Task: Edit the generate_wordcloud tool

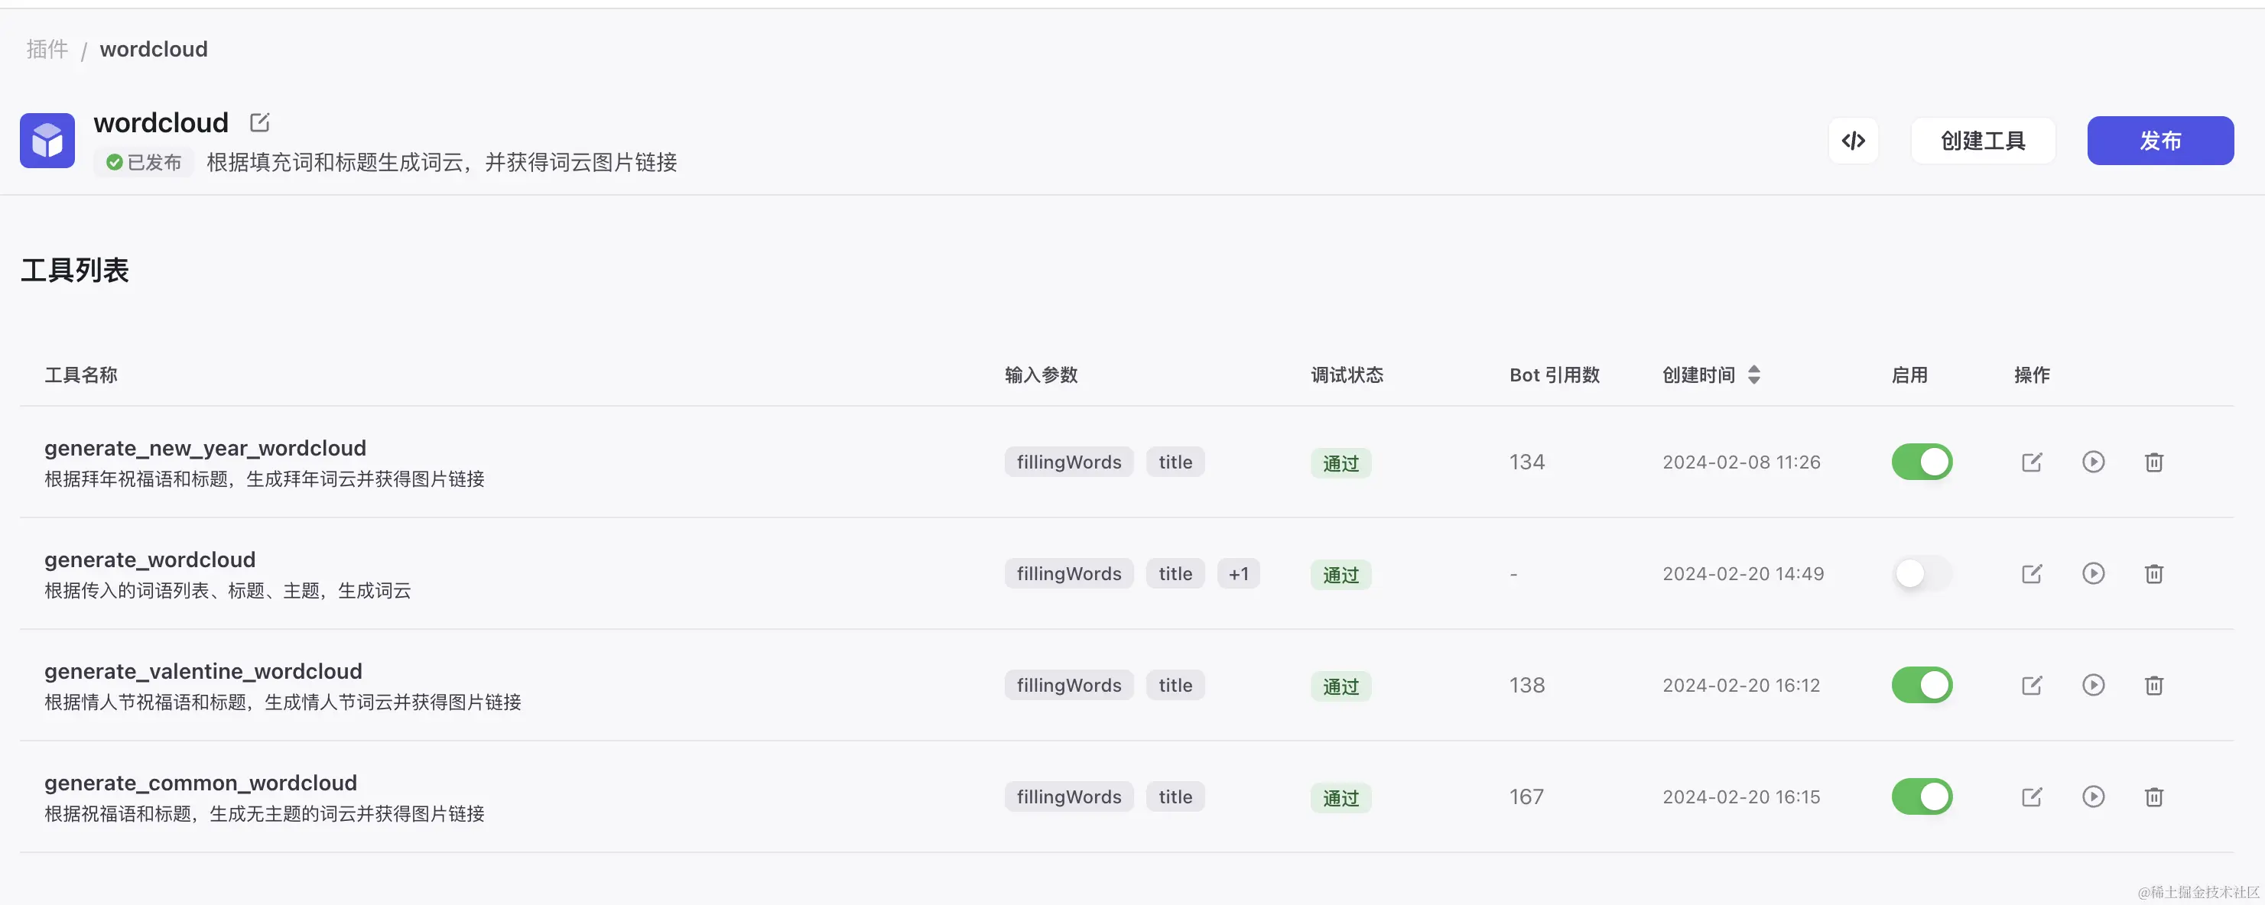Action: click(x=2031, y=574)
